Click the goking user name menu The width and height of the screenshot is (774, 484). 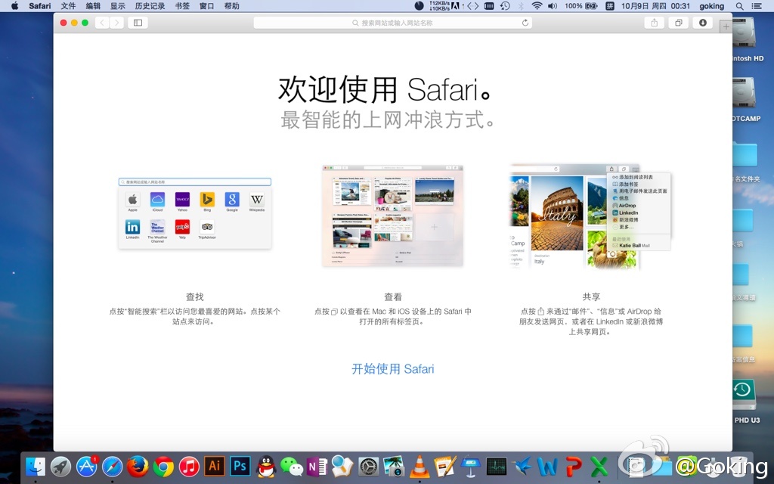(x=712, y=6)
